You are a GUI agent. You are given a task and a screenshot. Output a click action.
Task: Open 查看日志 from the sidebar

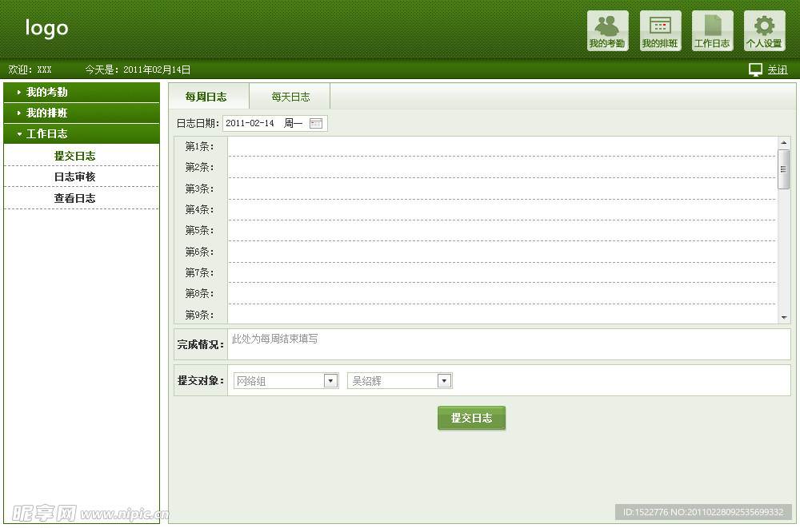74,198
